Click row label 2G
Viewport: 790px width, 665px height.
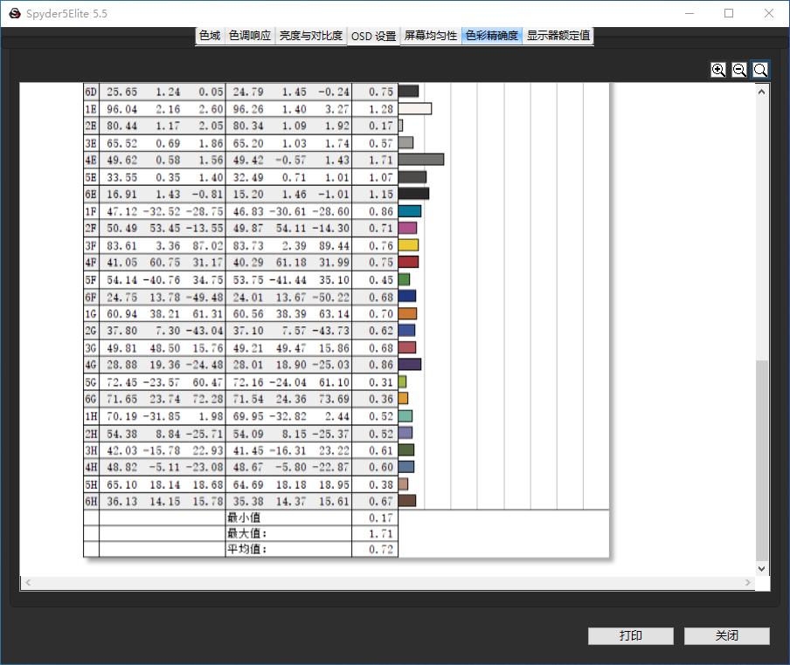tap(91, 331)
